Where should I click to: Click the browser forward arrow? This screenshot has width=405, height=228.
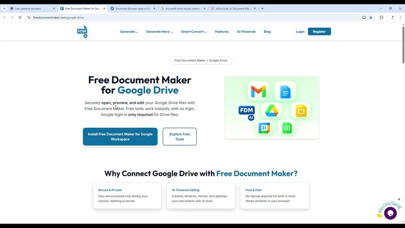pyautogui.click(x=12, y=17)
